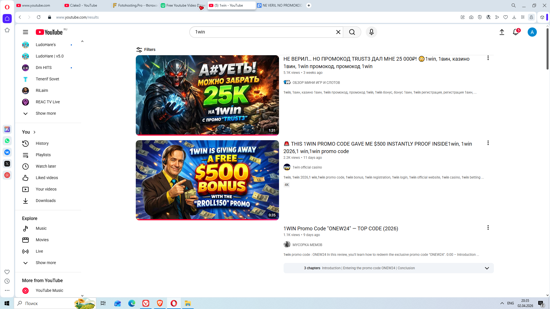Click the magnifier search button

click(x=352, y=32)
